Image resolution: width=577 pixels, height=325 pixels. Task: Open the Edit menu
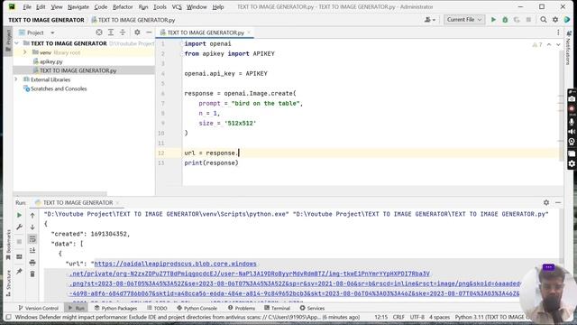click(x=41, y=6)
